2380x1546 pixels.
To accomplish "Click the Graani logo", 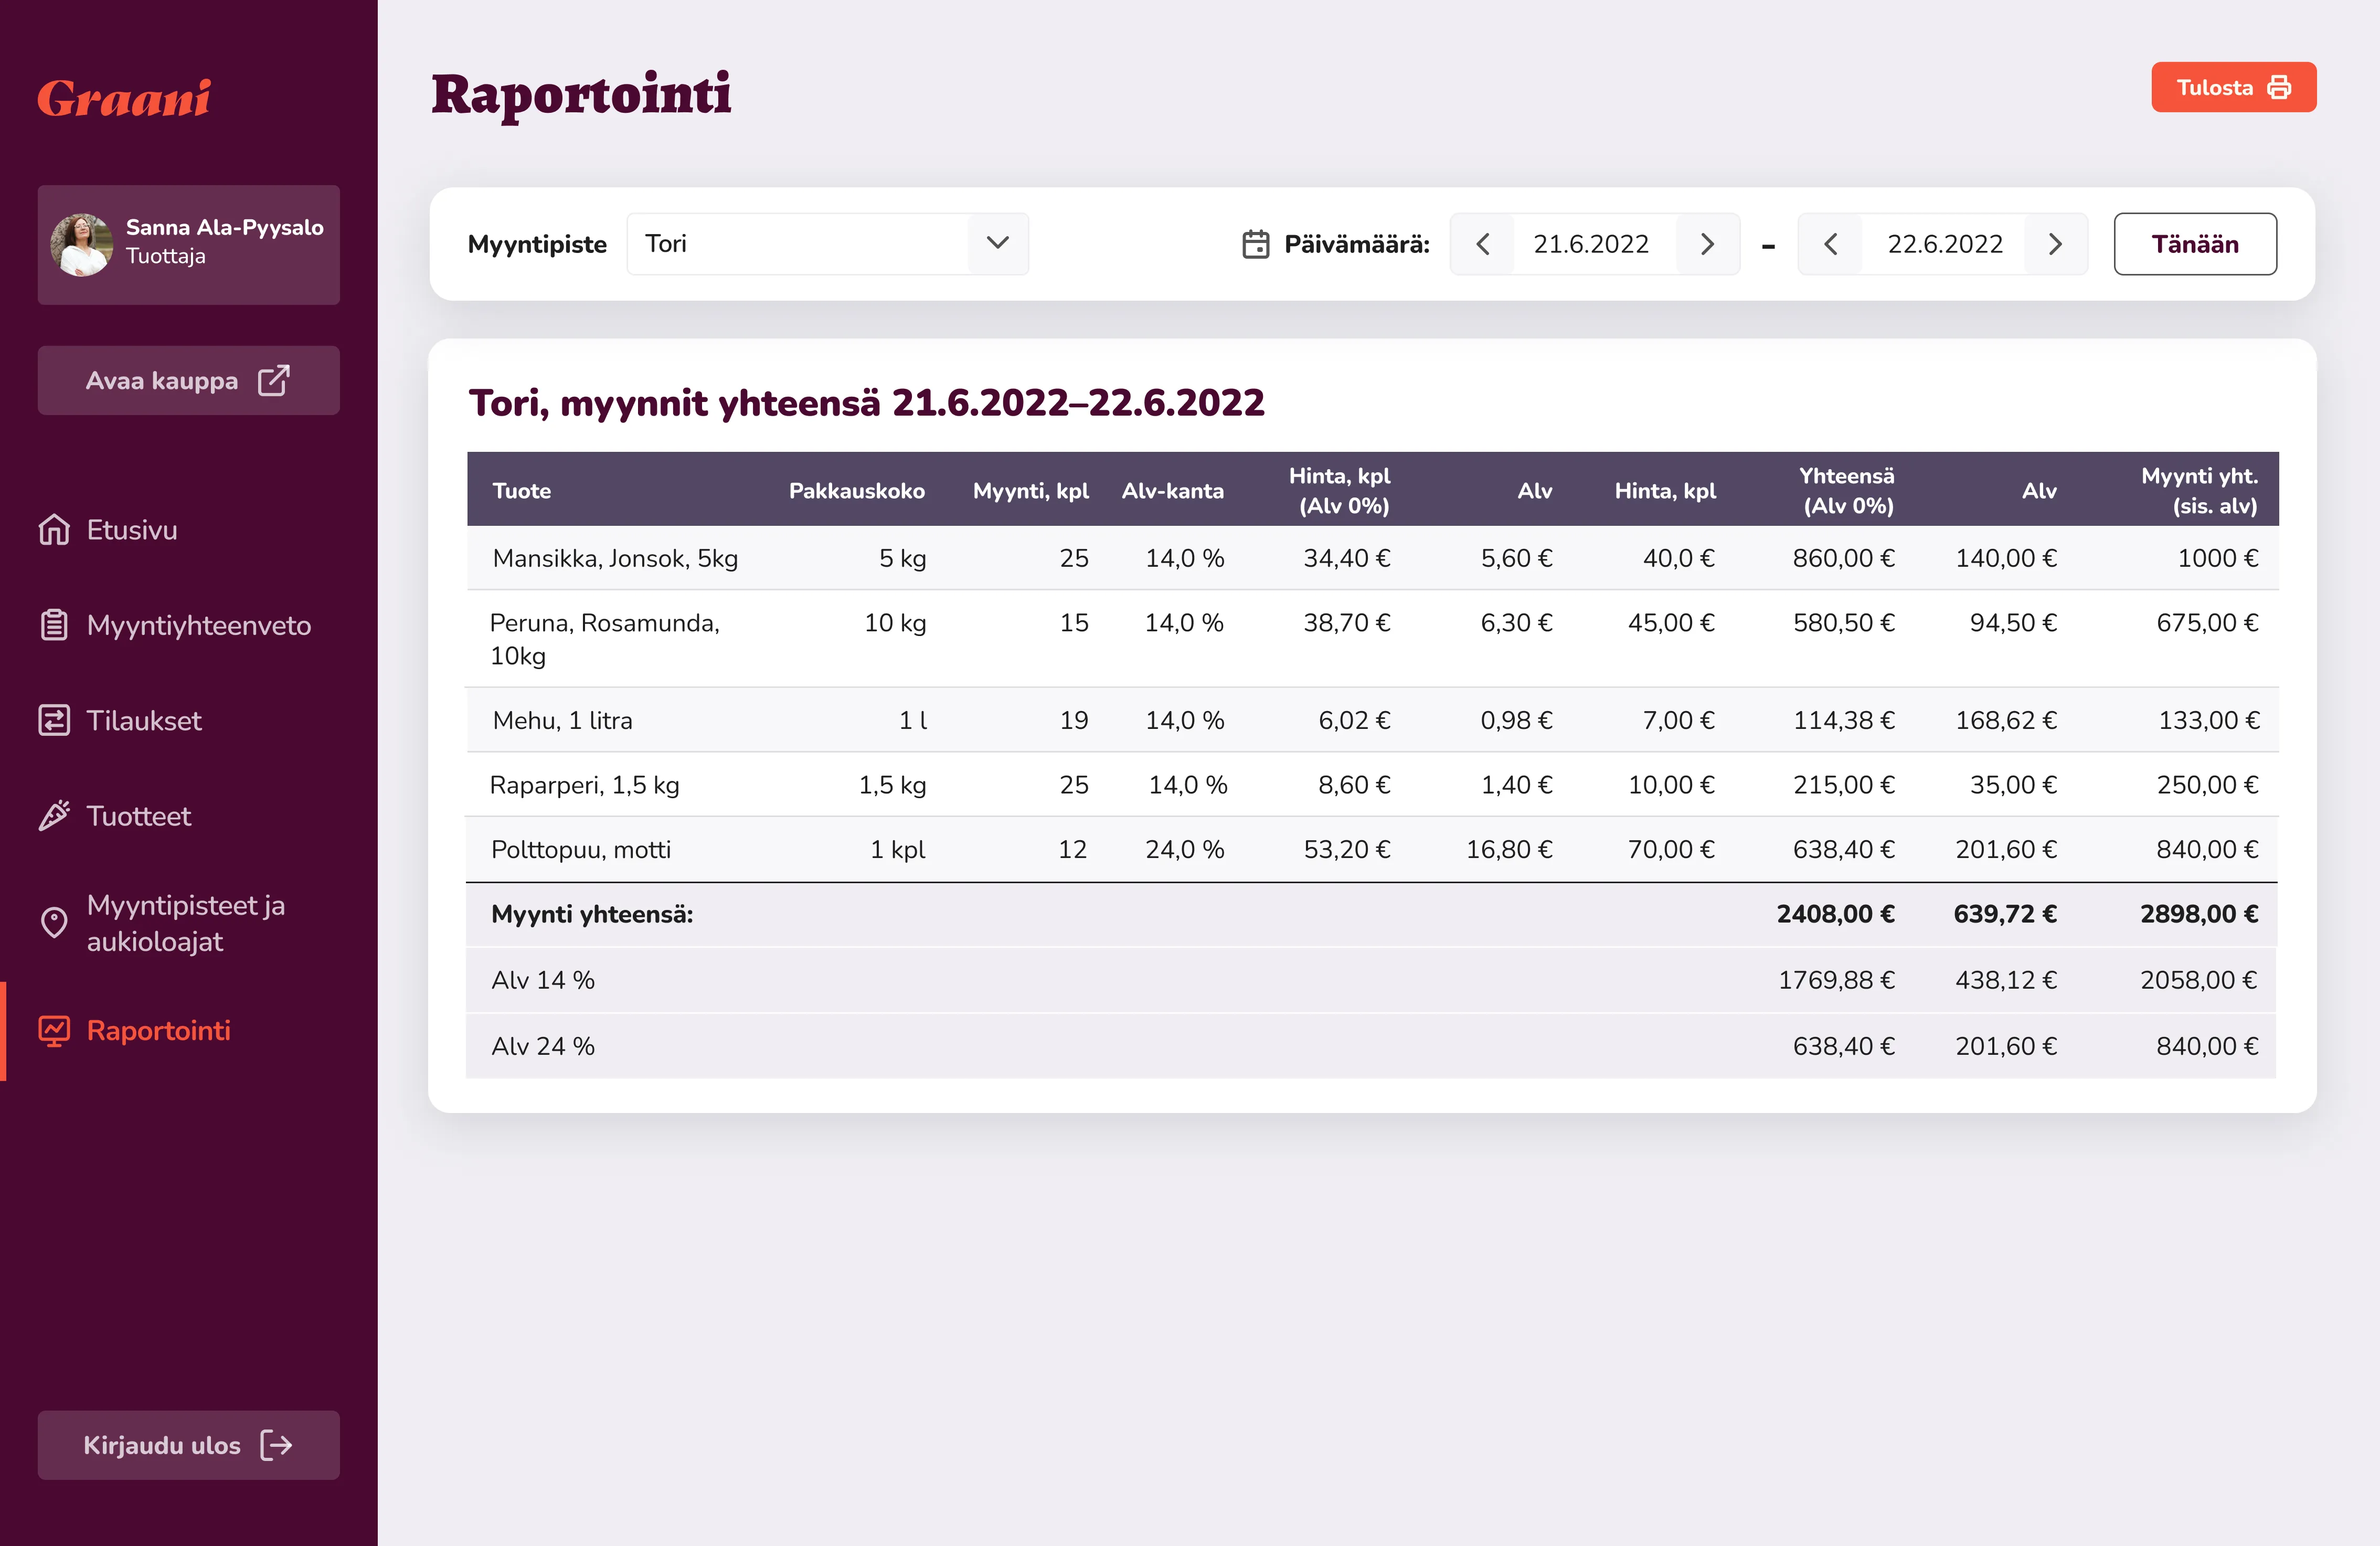I will tap(124, 98).
